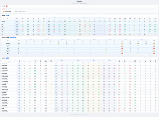The width and height of the screenshot is (159, 117).
Task: Click the bold page title at top center
Action: [79, 2]
